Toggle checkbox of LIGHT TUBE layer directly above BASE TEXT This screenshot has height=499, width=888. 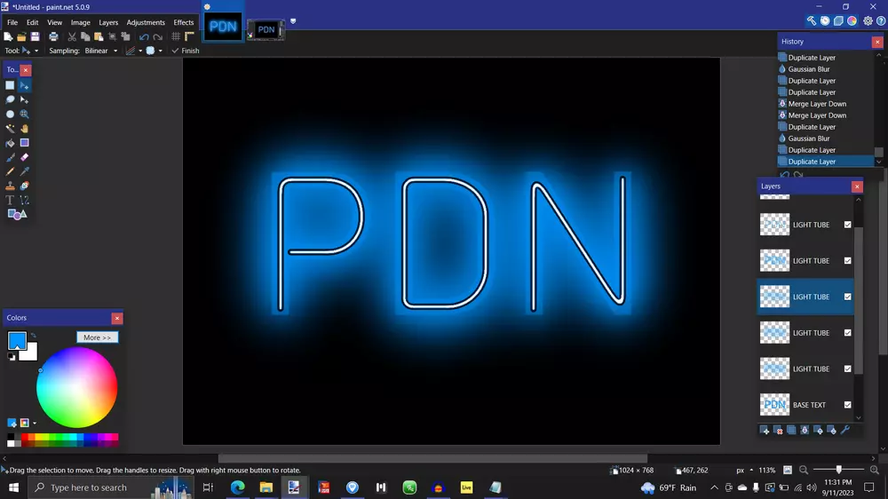pos(848,368)
